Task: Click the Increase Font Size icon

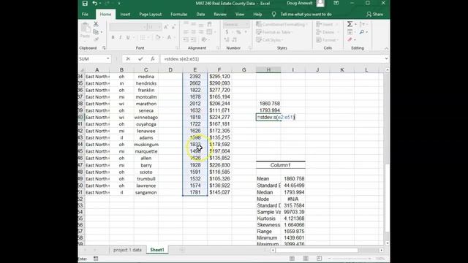Action: click(166, 27)
